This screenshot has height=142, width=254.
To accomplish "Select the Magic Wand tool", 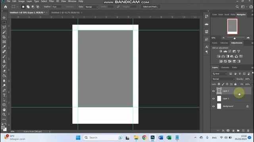I will (x=4, y=32).
